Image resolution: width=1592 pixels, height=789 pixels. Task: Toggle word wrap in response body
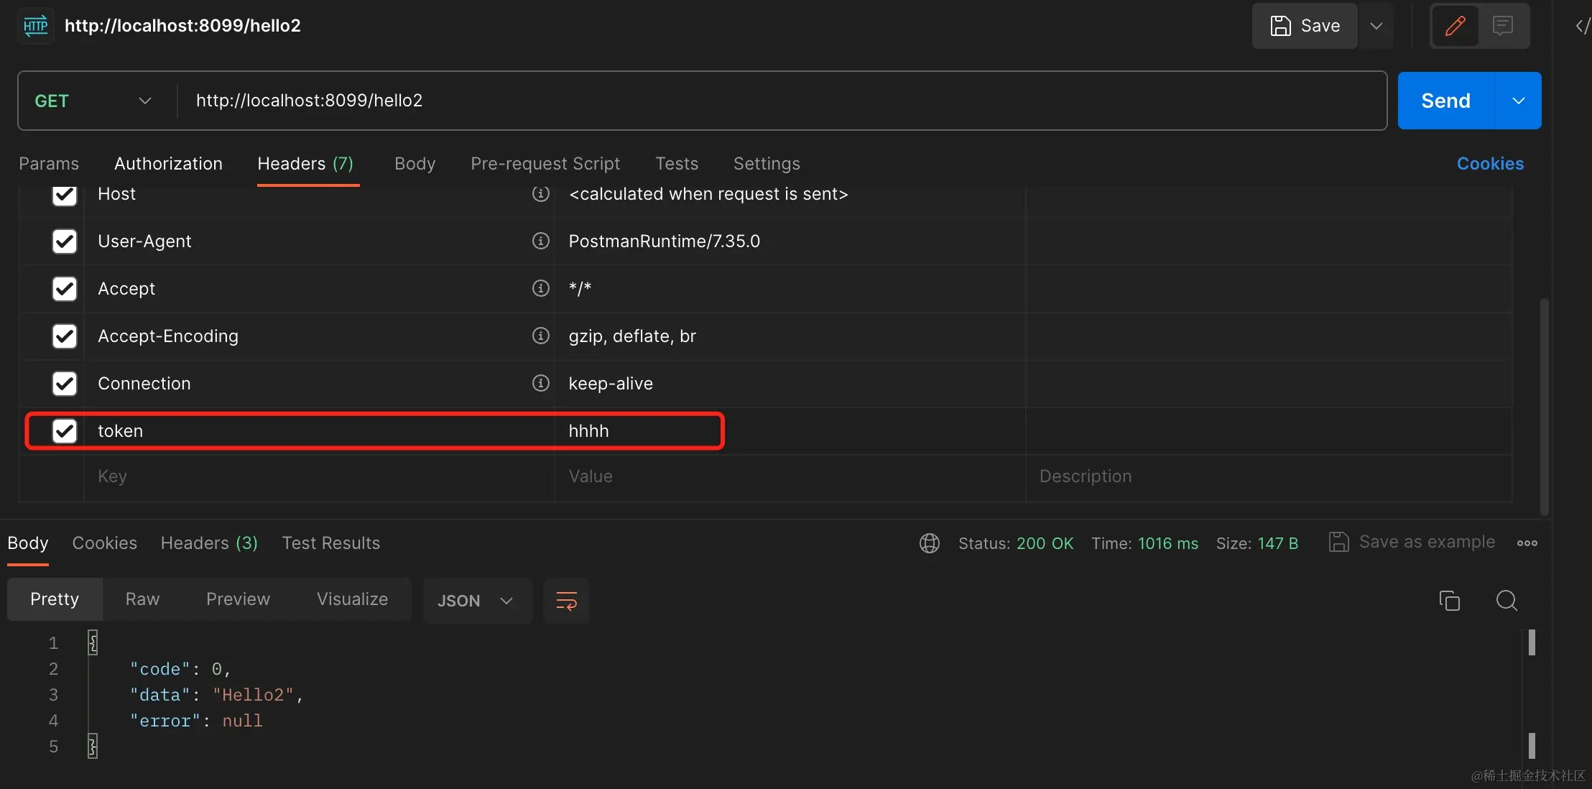(566, 601)
